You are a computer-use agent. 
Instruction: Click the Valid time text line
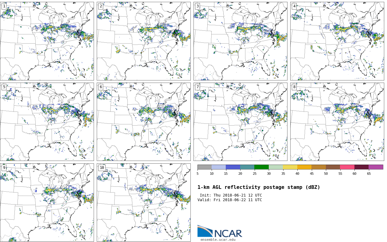(229, 200)
